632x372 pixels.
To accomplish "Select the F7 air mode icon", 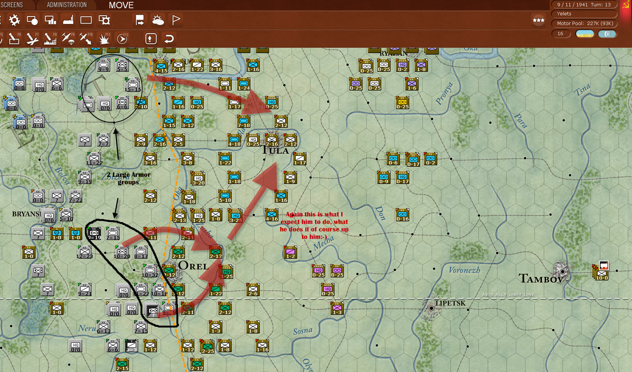I will (33, 39).
